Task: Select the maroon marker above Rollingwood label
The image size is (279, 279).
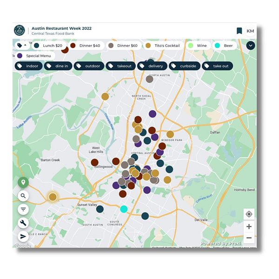Action: [x=116, y=161]
